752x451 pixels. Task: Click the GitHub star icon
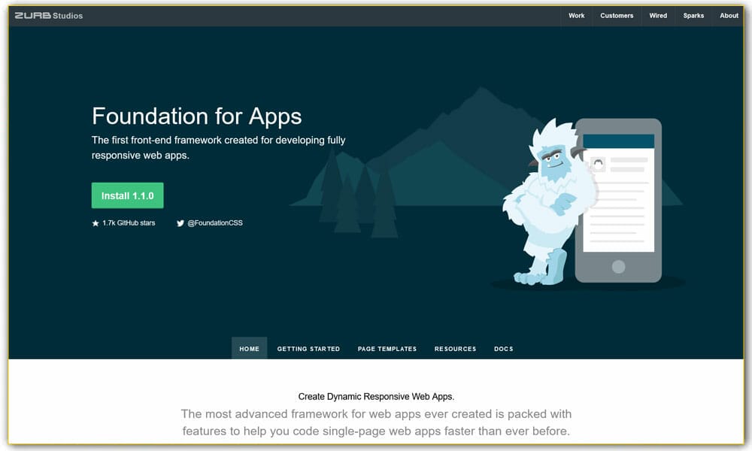click(98, 222)
